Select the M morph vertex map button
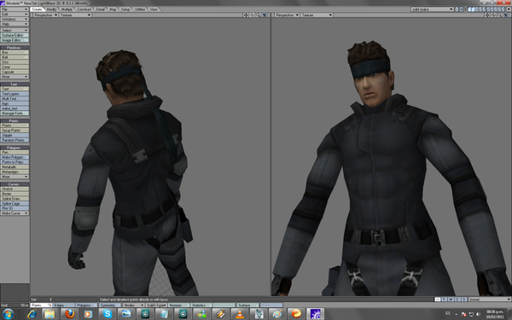512x320 pixels. coord(451,300)
